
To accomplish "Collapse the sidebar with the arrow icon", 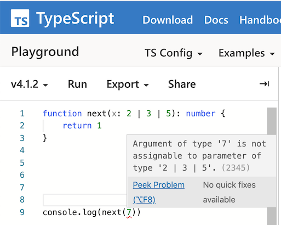I will click(x=264, y=84).
